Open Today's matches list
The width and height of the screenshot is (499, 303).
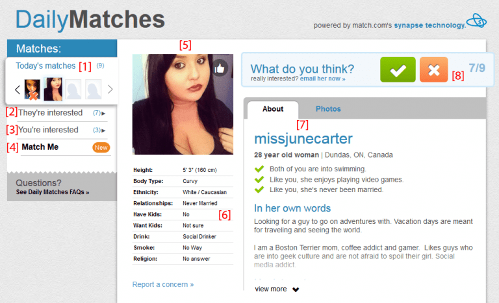tap(45, 66)
